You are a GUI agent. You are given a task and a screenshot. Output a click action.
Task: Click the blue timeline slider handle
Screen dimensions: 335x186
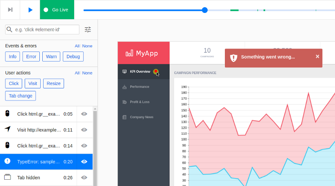point(205,10)
